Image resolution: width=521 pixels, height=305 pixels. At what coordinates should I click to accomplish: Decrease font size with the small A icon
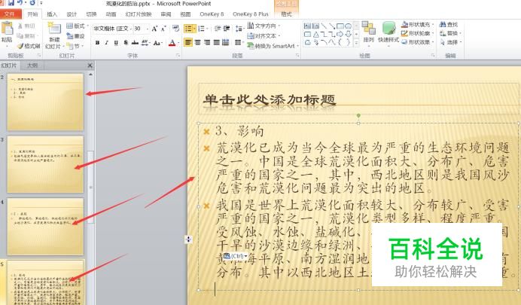click(163, 29)
